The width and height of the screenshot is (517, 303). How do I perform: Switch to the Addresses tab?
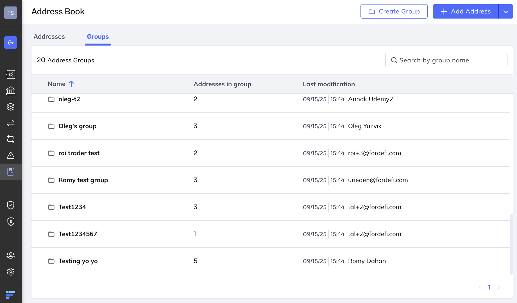click(49, 37)
